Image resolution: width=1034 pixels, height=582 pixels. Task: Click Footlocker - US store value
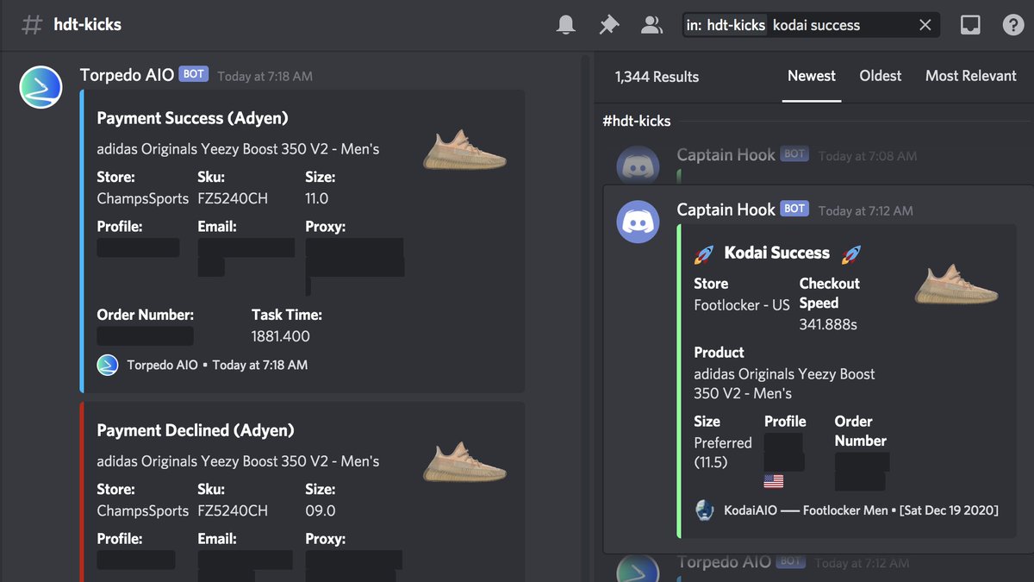pos(742,304)
